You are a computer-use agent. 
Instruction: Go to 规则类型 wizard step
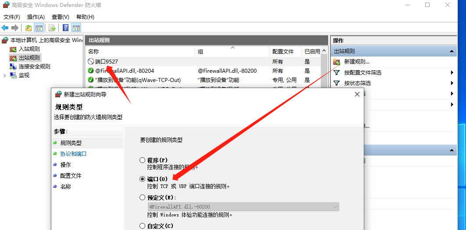pyautogui.click(x=71, y=143)
